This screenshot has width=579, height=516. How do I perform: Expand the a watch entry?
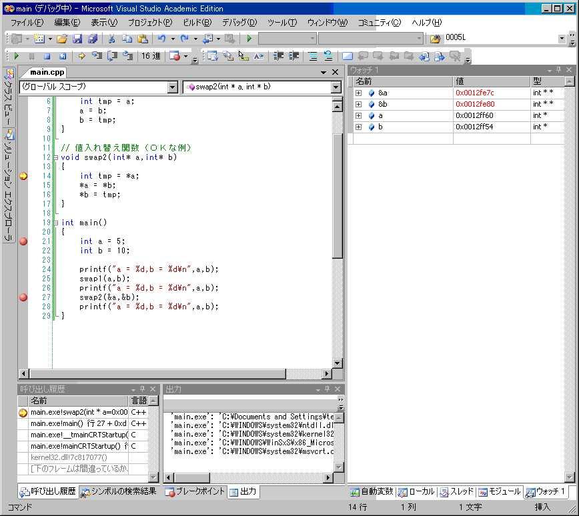(359, 116)
